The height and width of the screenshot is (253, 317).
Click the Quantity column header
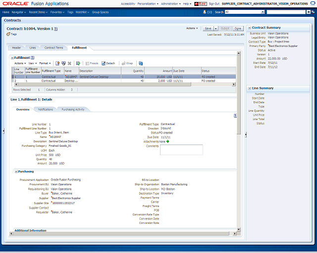[133, 71]
